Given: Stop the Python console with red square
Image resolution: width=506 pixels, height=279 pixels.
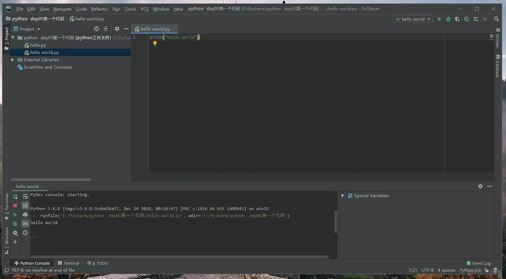Looking at the screenshot, I should [x=15, y=205].
